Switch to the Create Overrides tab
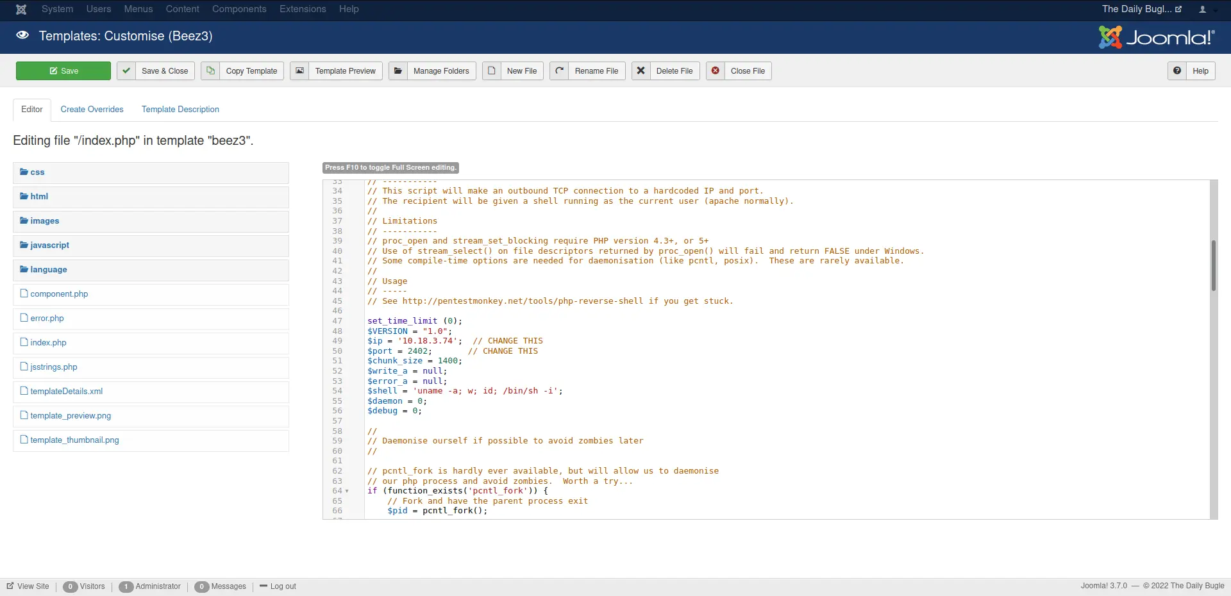This screenshot has width=1231, height=596. [92, 110]
